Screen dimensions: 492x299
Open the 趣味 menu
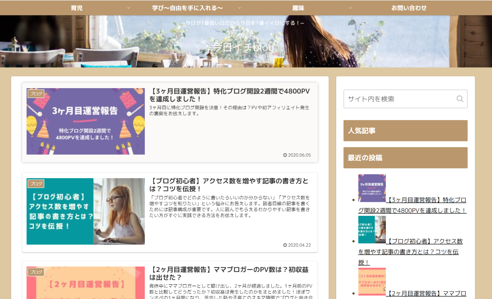pos(298,8)
